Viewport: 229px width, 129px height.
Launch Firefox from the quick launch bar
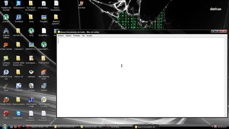(15, 127)
